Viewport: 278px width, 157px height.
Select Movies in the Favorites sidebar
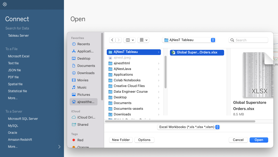tap(83, 80)
